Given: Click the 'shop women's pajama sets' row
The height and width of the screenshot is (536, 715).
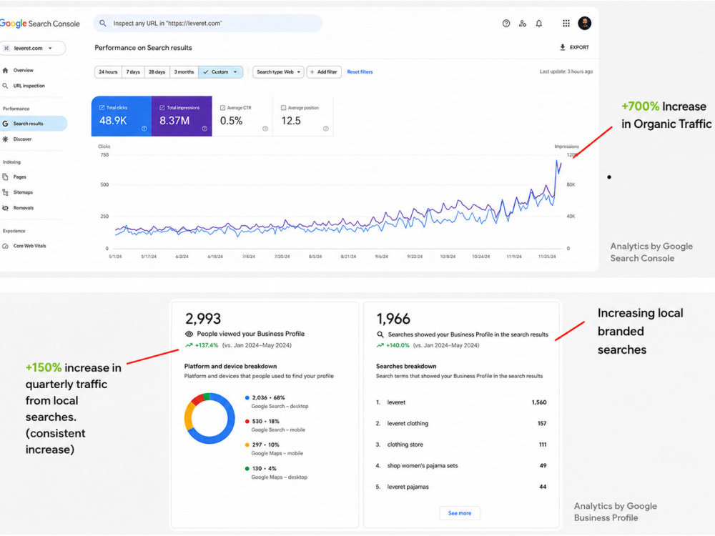Looking at the screenshot, I should pyautogui.click(x=461, y=466).
